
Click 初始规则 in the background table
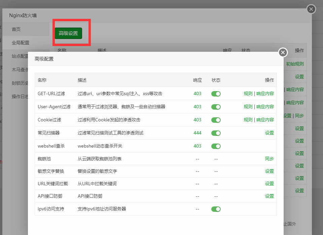pyautogui.click(x=294, y=64)
